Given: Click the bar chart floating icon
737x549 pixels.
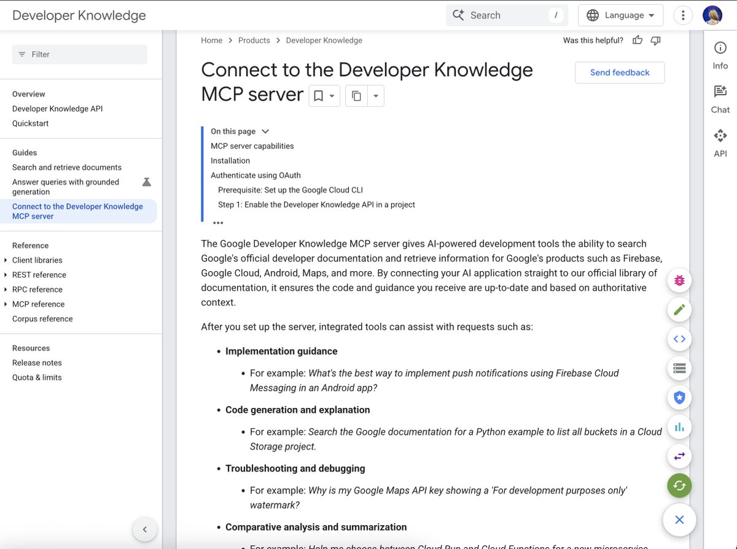Looking at the screenshot, I should tap(679, 428).
